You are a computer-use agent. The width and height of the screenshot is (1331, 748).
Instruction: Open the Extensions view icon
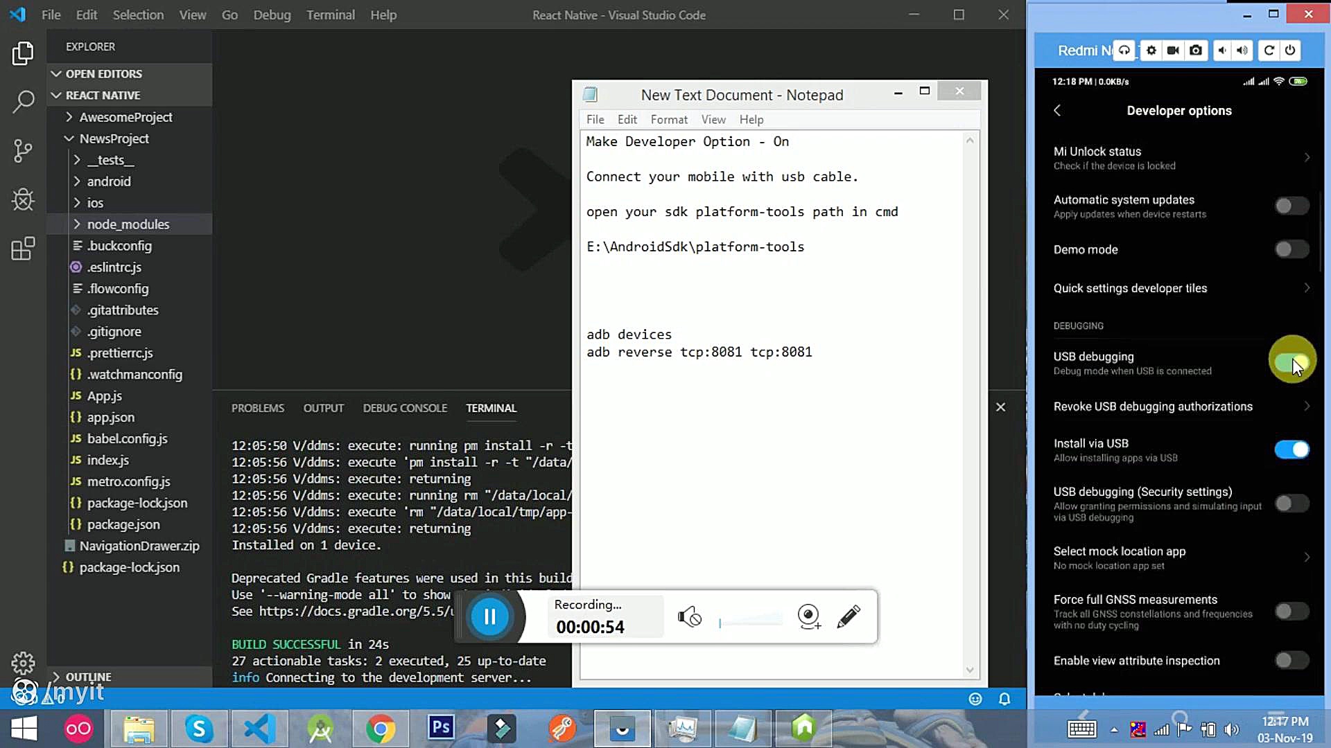click(x=23, y=249)
